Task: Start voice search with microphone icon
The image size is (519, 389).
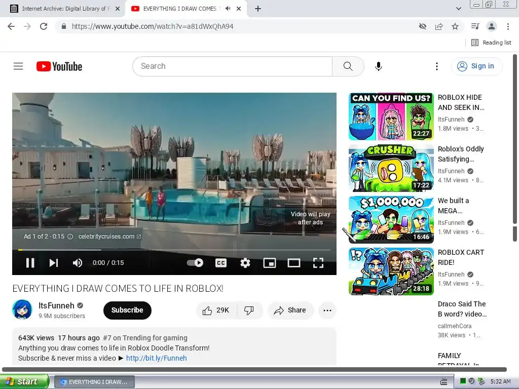Action: coord(378,66)
